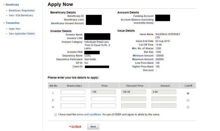Screen dimensions: 220x131
Task: Open Beneficiary Registration link
Action: 22,10
